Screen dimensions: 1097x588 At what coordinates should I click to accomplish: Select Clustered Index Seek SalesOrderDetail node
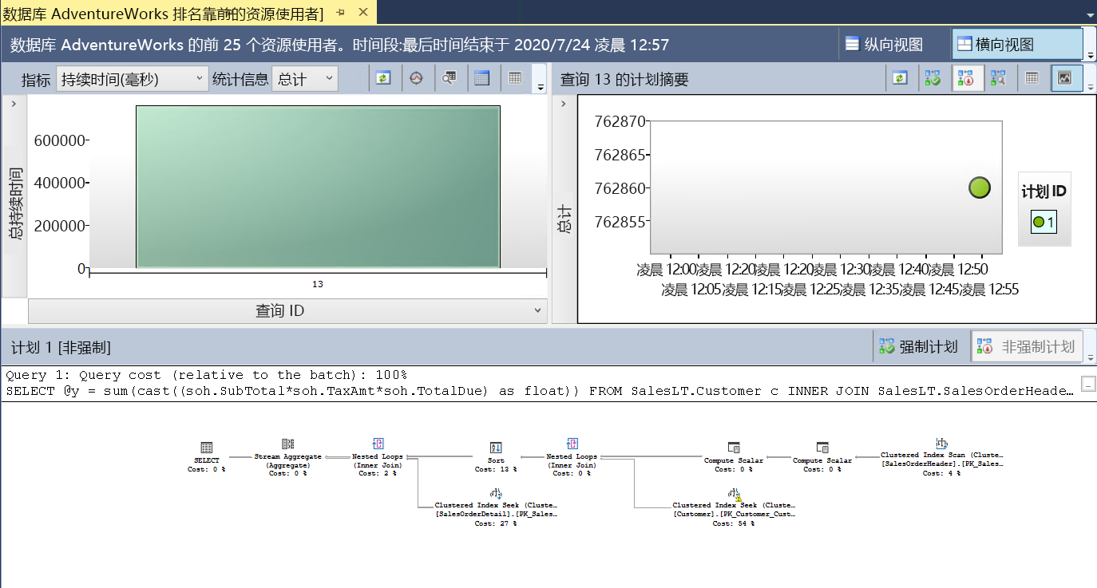[x=496, y=507]
